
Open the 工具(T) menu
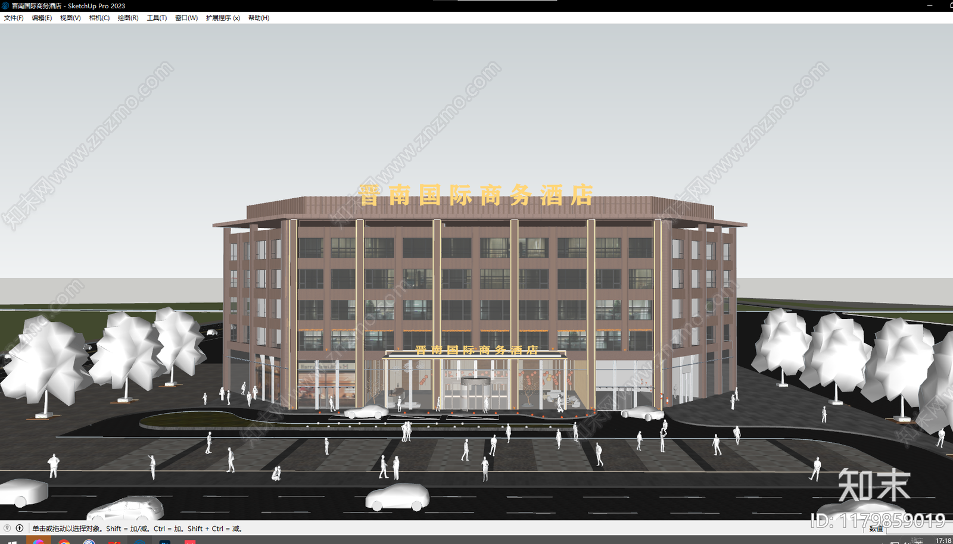pos(157,18)
